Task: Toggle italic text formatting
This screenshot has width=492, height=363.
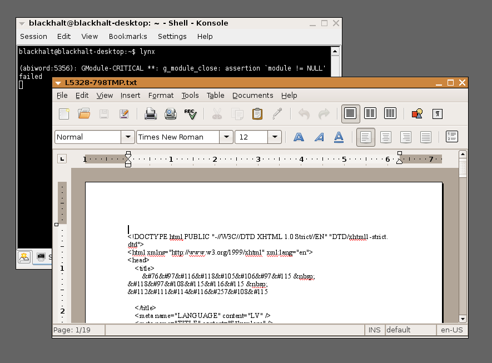Action: tap(319, 137)
